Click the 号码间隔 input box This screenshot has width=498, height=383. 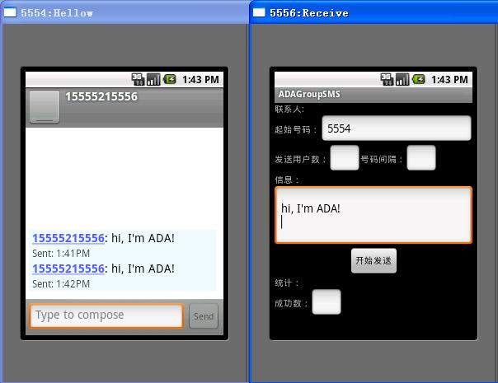[x=421, y=157]
